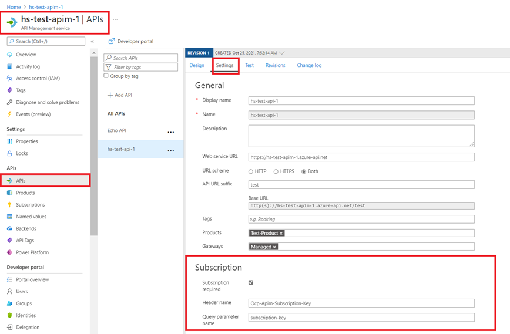Screen dimensions: 510x334
Task: Select the HTTP URL scheme radio button
Action: pyautogui.click(x=251, y=171)
